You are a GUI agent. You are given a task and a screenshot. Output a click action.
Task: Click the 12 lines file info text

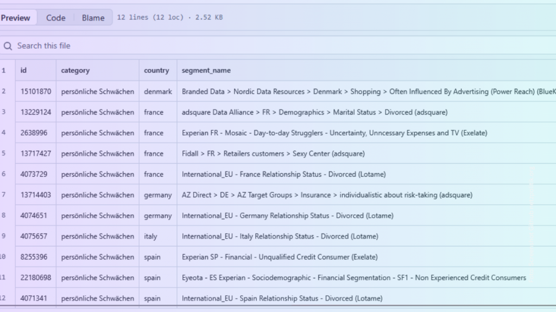170,17
